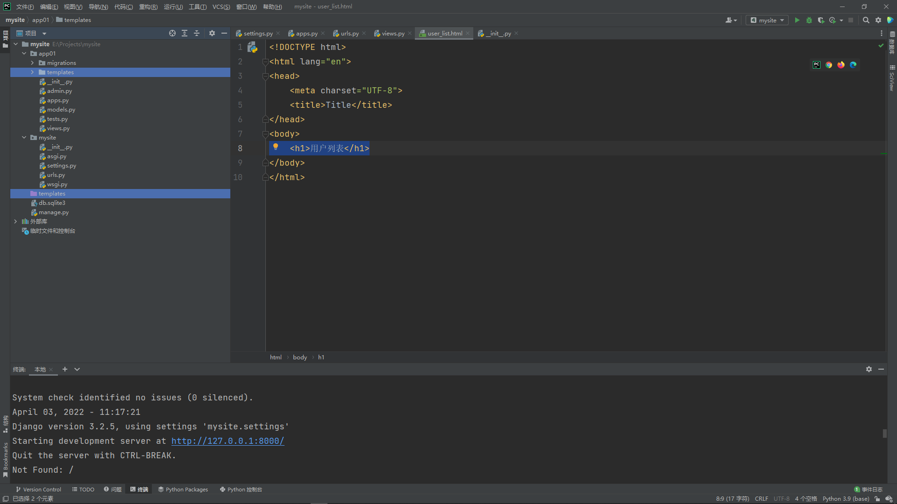This screenshot has width=897, height=504.
Task: Open page in Chrome browser
Action: [x=829, y=65]
